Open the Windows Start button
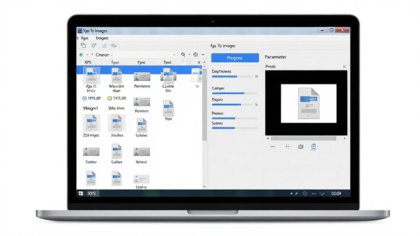The image size is (420, 236). tap(81, 193)
